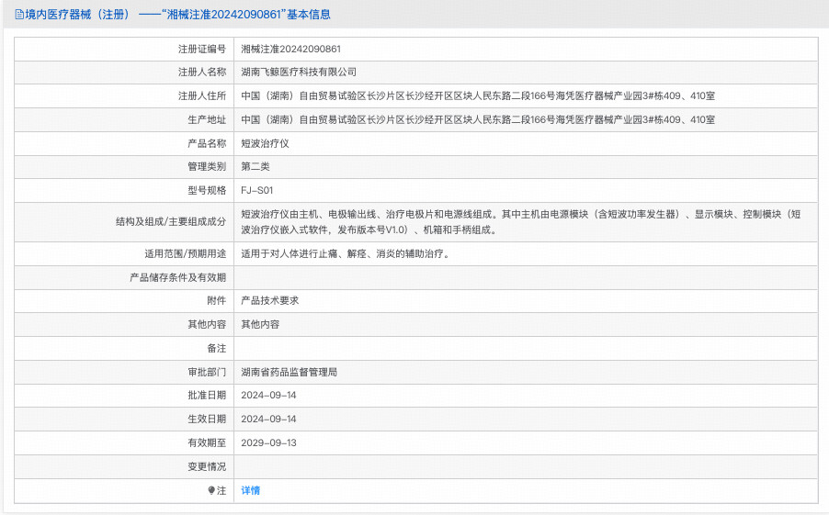Click model specification FJ-S01
829x515 pixels.
pyautogui.click(x=257, y=190)
